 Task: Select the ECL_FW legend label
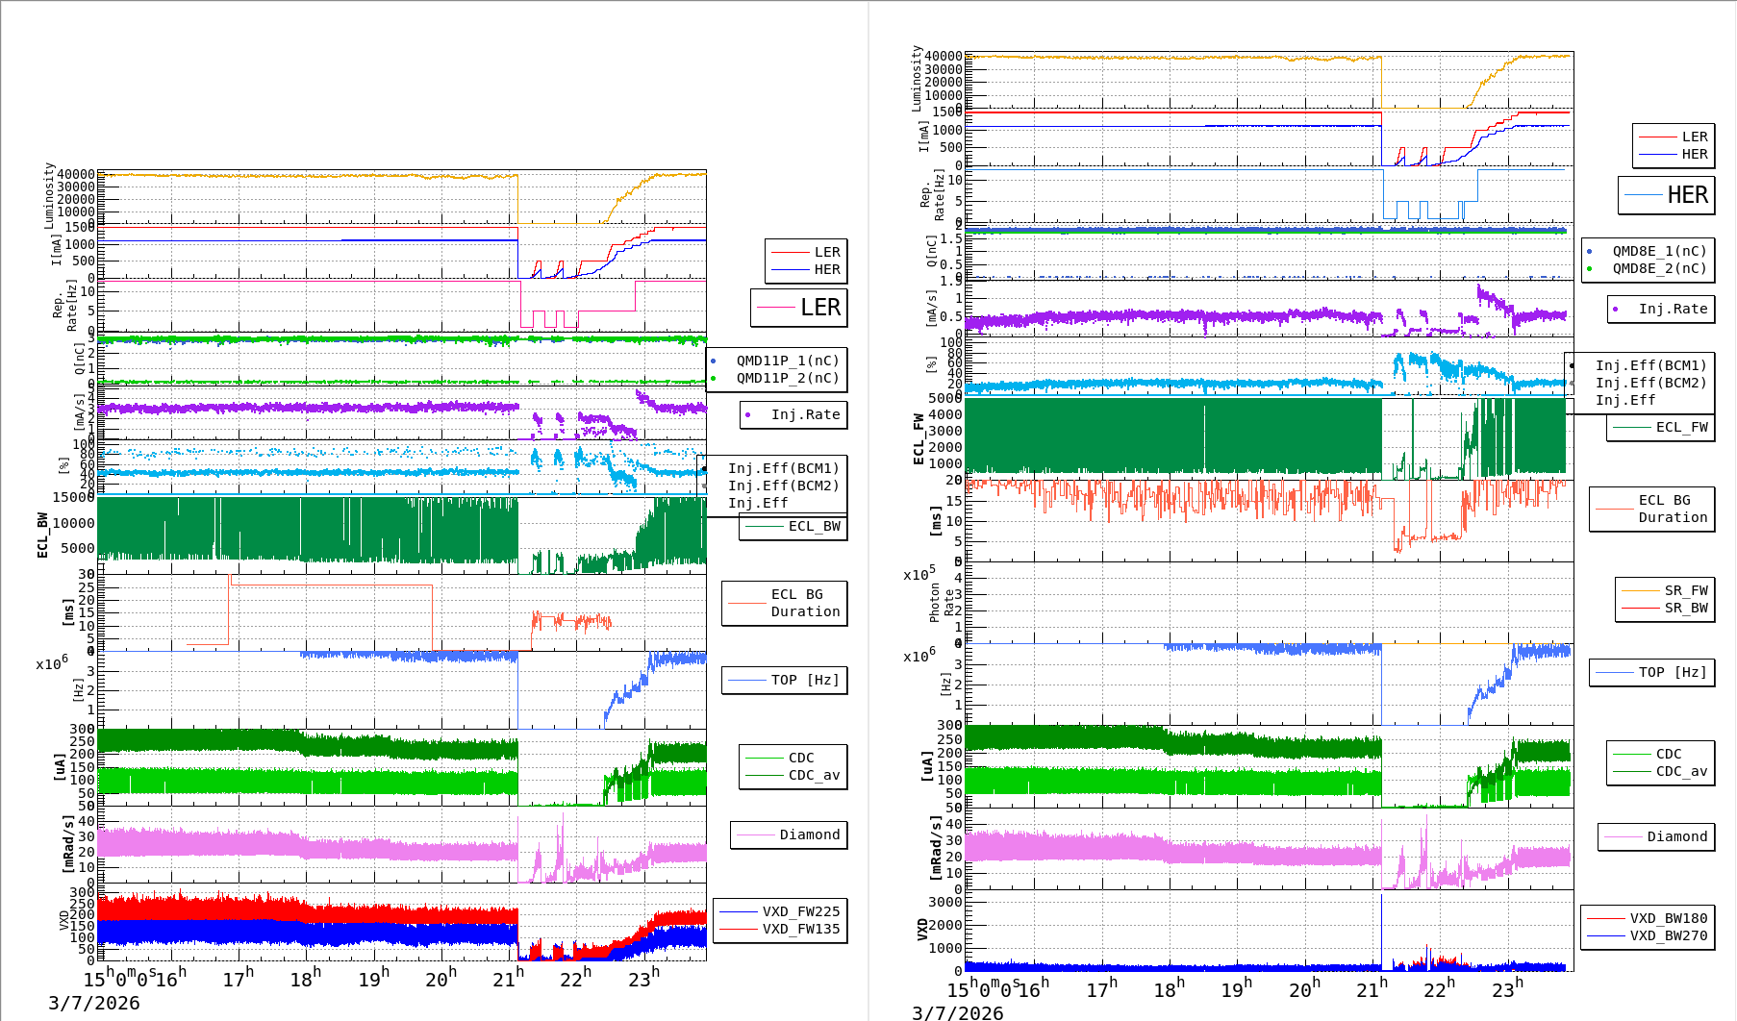(x=1681, y=427)
